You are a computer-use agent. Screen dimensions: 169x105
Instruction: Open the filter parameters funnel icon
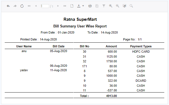point(104,6)
